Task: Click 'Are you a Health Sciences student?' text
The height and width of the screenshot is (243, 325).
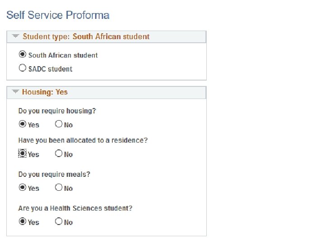Action: point(75,208)
